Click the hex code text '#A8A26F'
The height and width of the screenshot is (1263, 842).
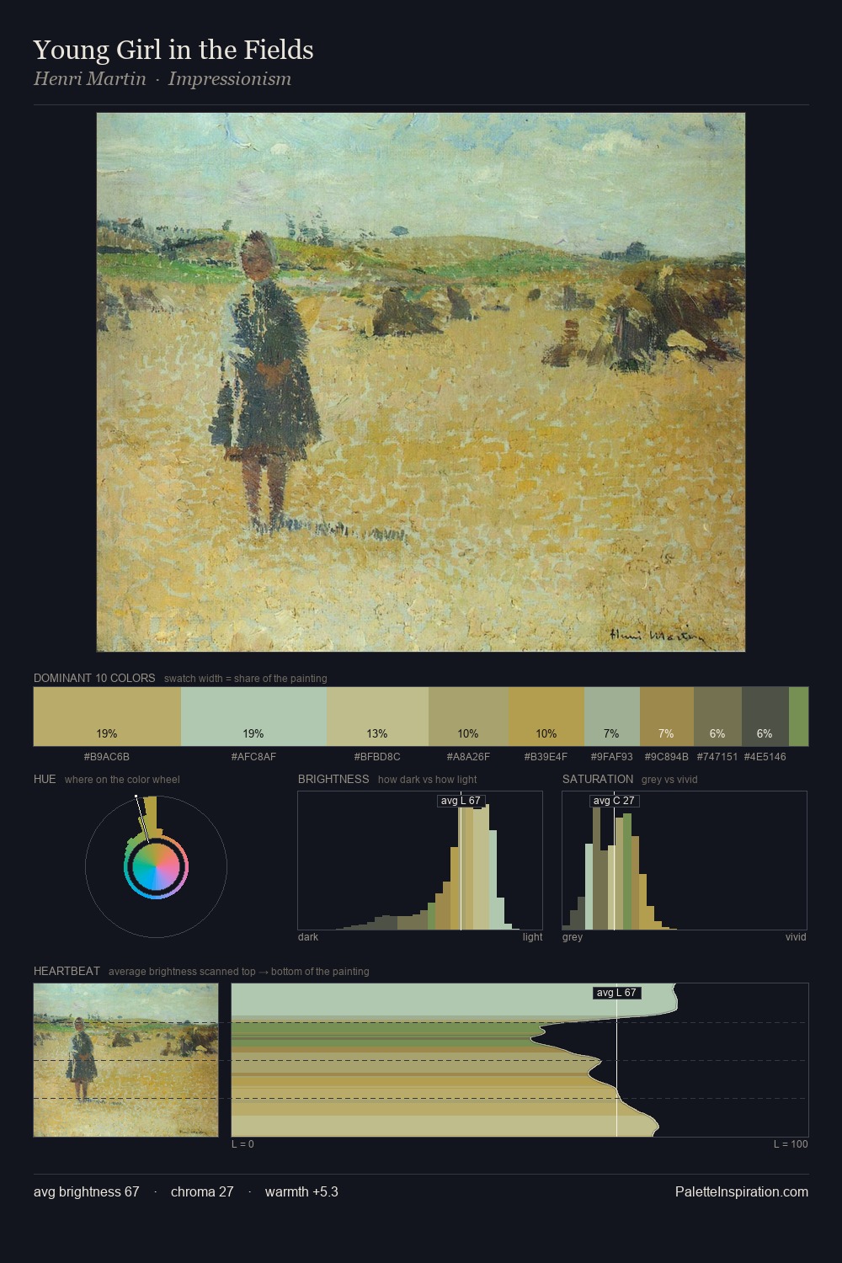click(468, 757)
